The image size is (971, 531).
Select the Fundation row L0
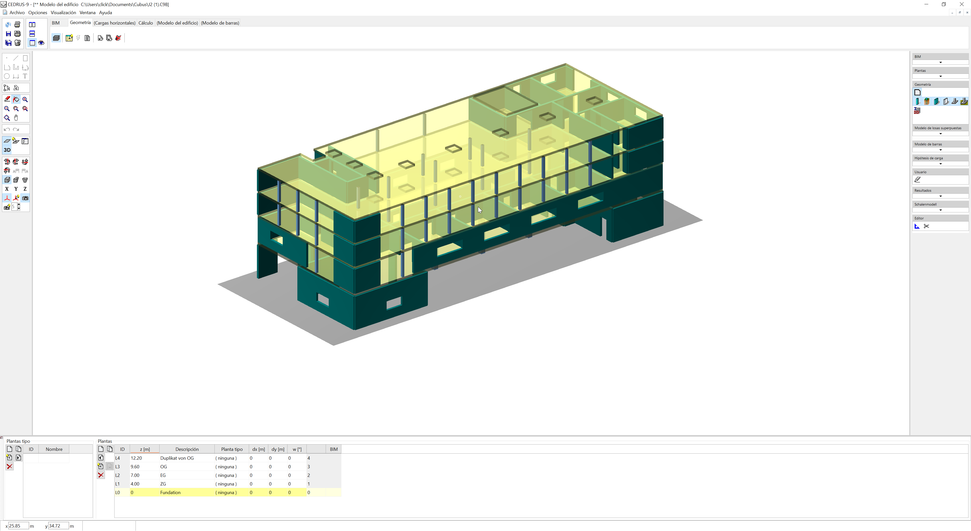click(x=170, y=493)
